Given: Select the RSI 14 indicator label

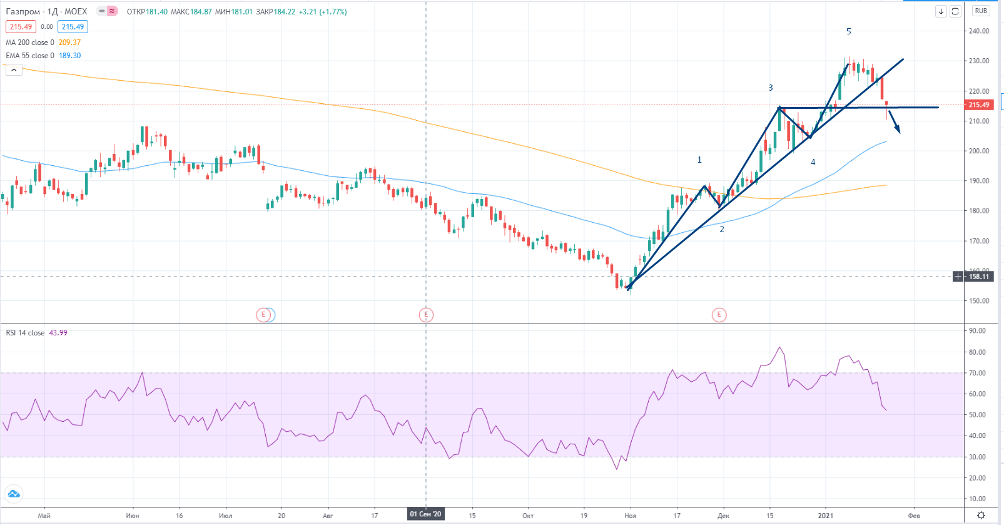Looking at the screenshot, I should pyautogui.click(x=25, y=333).
